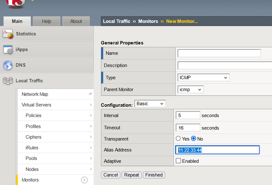Change Configuration dropdown from Basic

coord(150,104)
